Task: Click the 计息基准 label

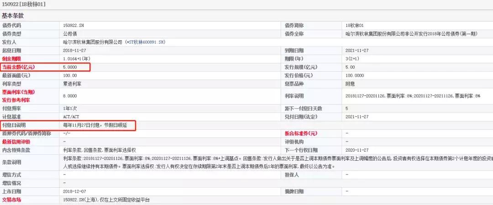Action: pyautogui.click(x=11, y=117)
